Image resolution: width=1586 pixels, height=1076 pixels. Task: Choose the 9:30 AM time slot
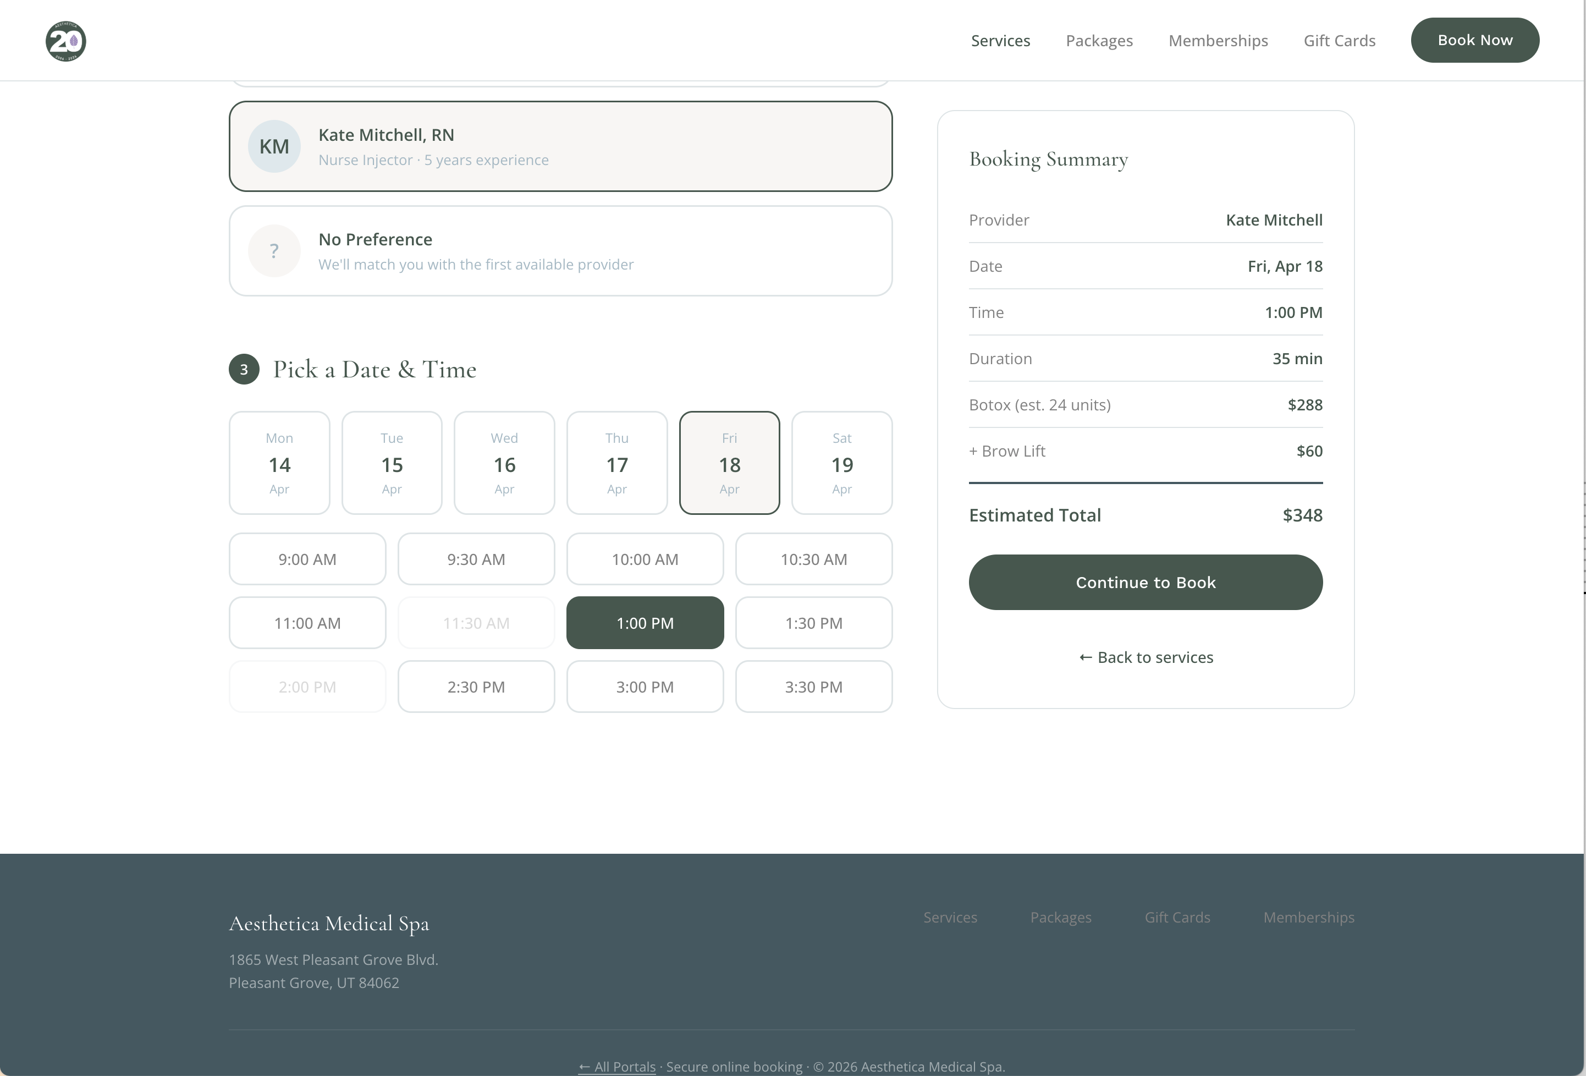[x=476, y=559]
